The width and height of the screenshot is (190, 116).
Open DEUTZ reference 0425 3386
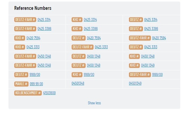[151, 29]
